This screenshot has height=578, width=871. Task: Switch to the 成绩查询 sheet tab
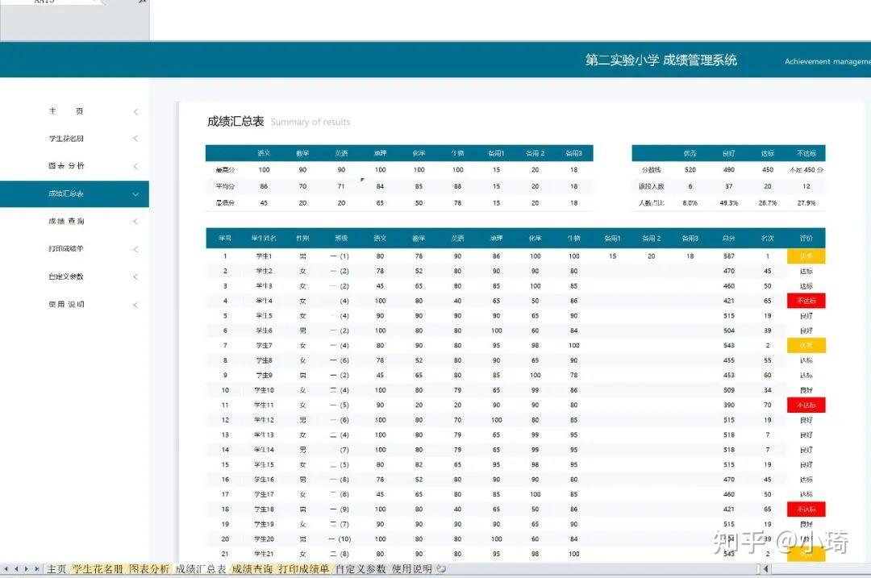(252, 569)
